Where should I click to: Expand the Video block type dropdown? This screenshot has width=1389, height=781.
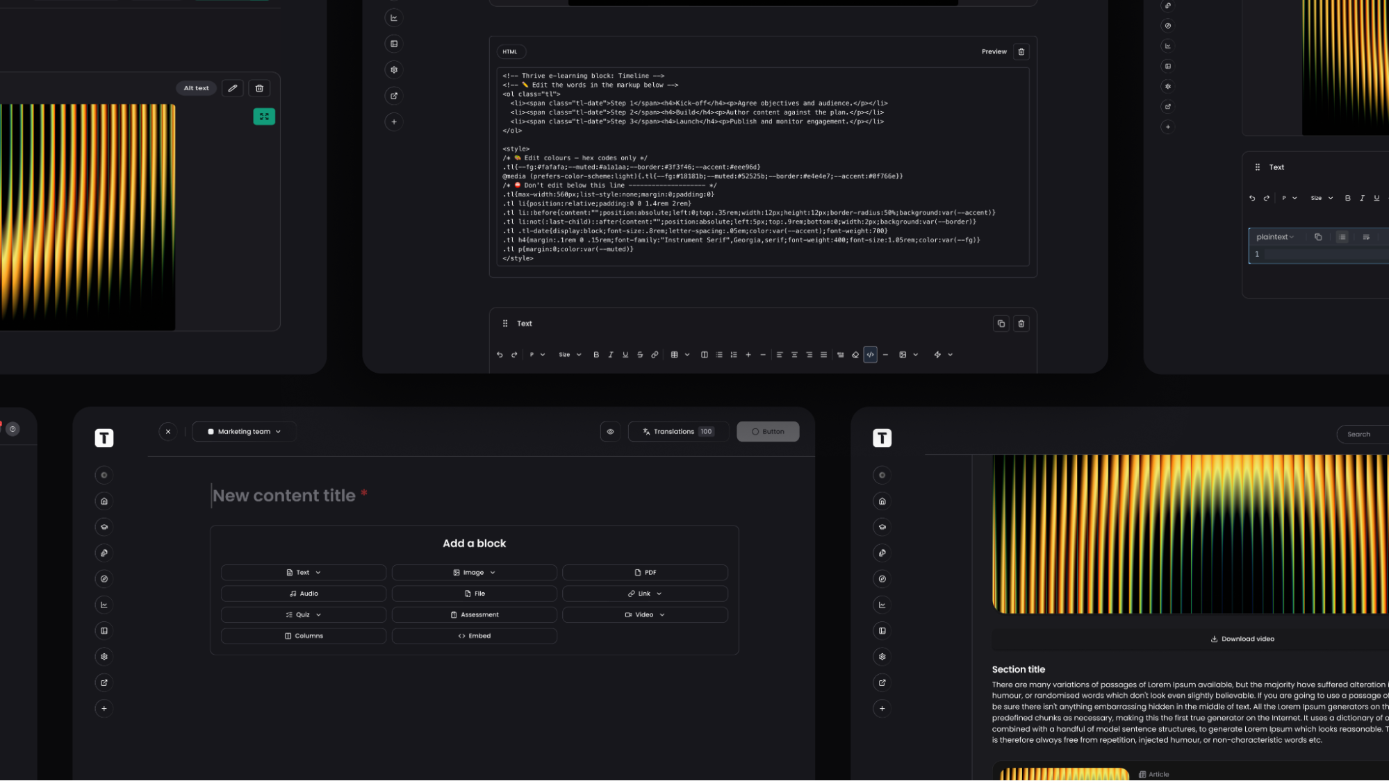click(x=645, y=615)
